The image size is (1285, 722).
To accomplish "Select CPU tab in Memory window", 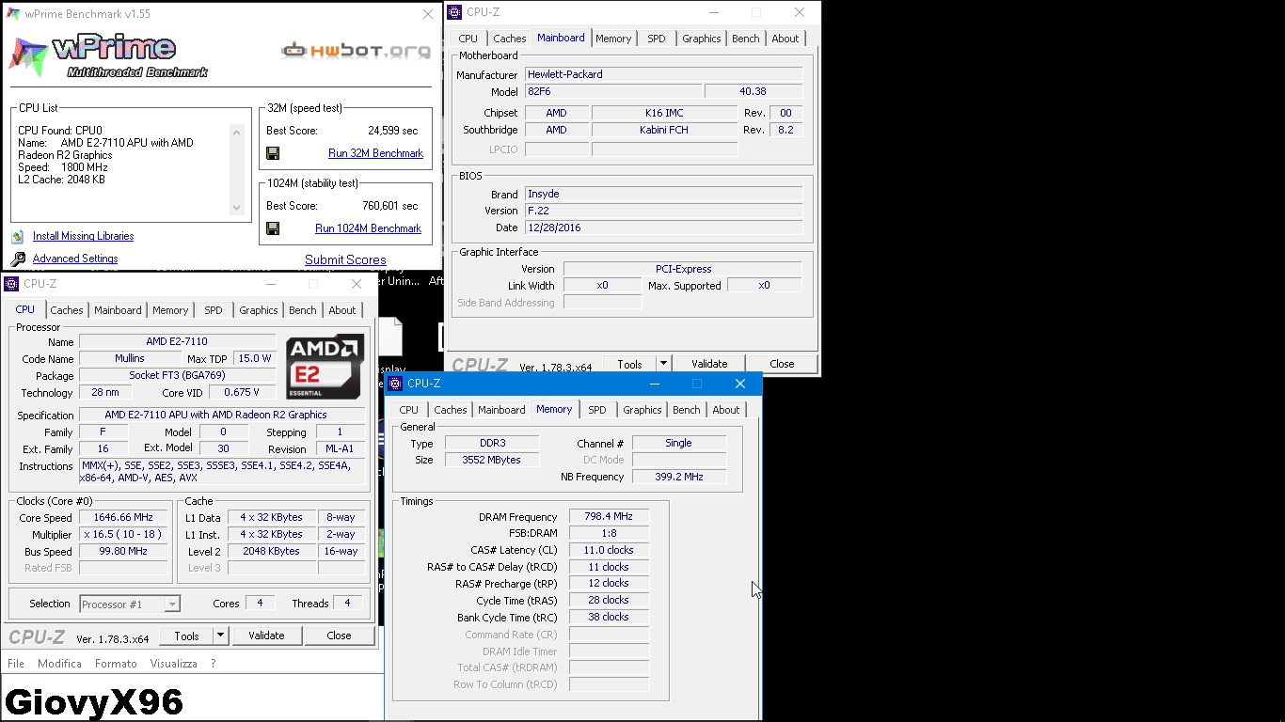I will (409, 410).
